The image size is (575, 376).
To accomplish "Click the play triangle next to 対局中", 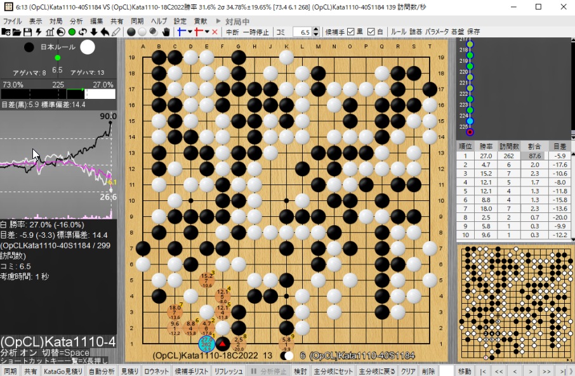I will (218, 22).
